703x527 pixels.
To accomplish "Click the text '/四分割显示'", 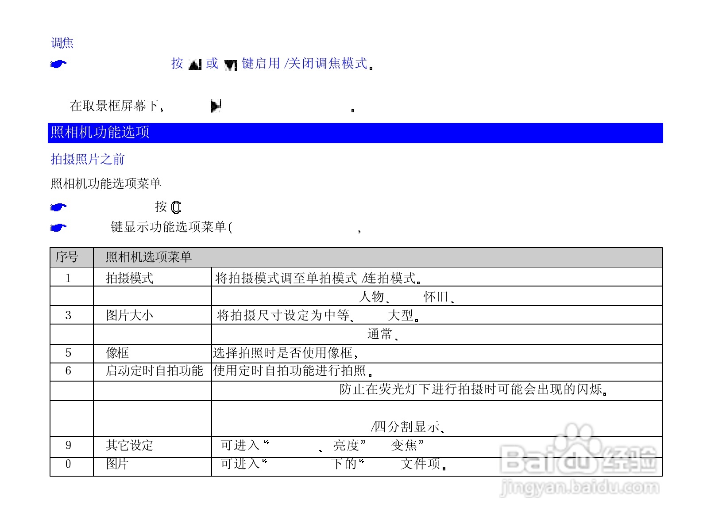I will 406,427.
